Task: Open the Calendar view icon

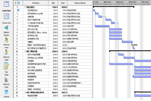Action: point(7,92)
